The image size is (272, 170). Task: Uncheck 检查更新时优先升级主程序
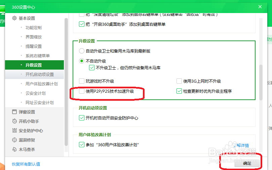pyautogui.click(x=179, y=91)
